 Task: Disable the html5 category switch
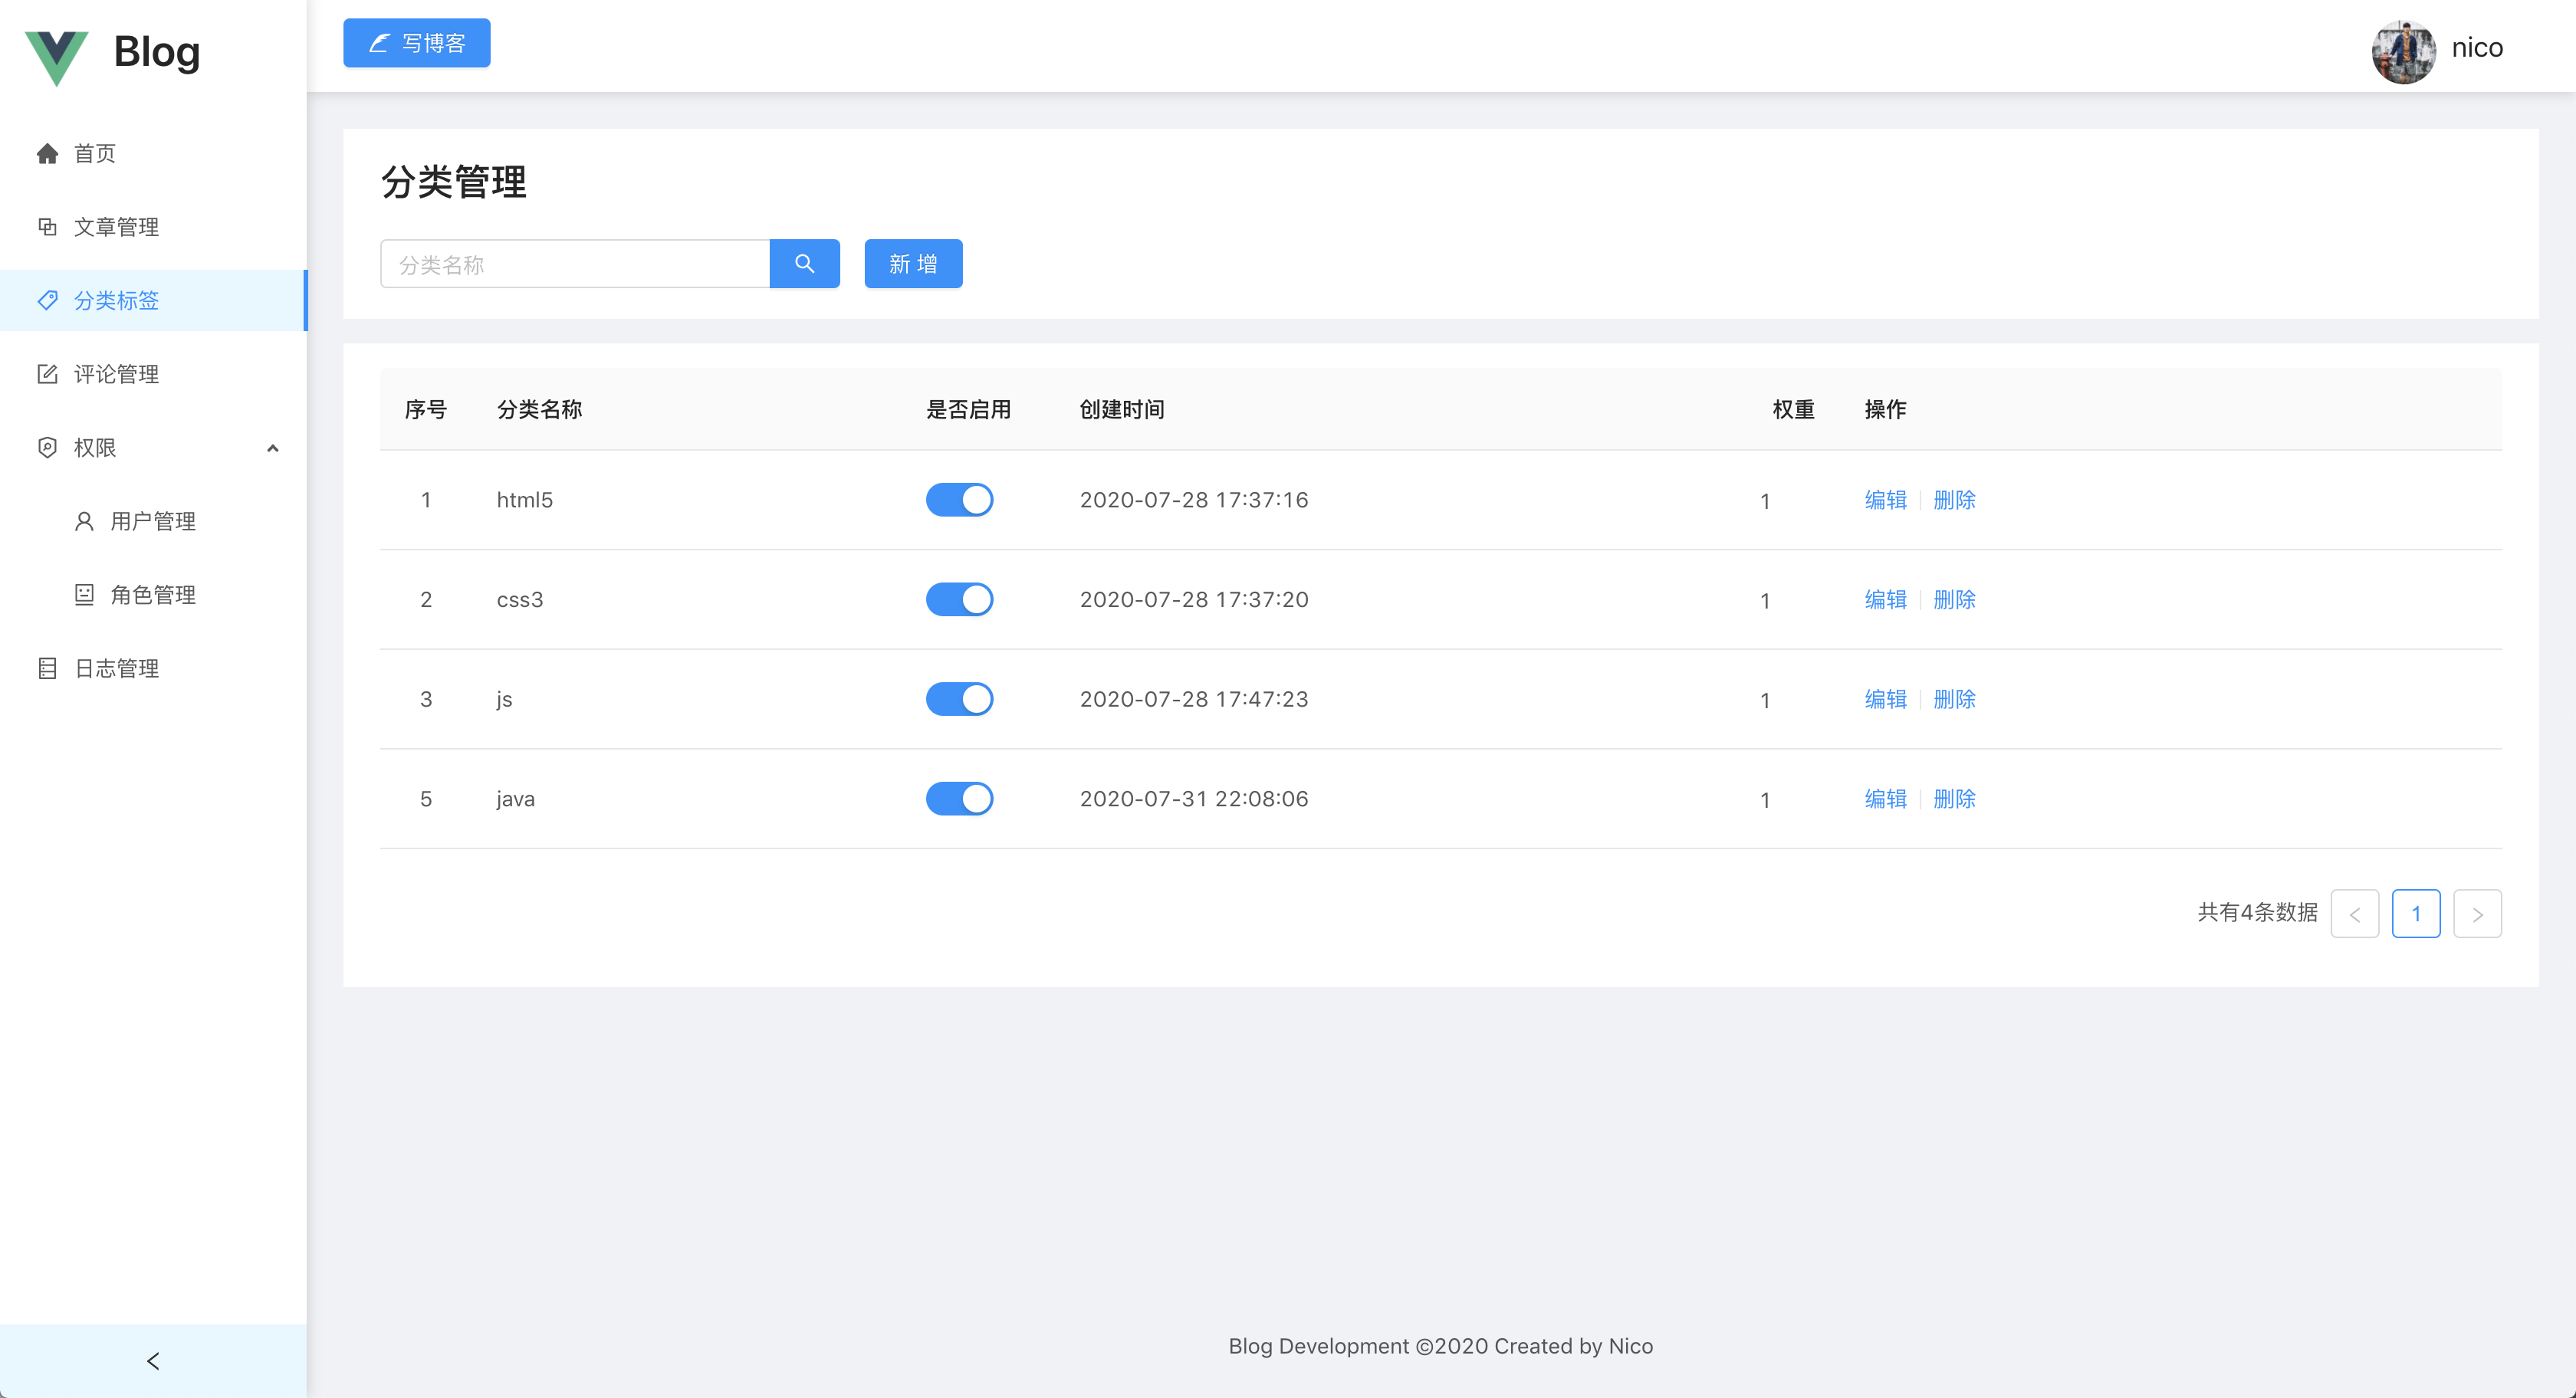click(959, 500)
